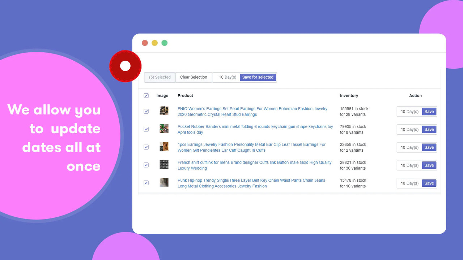Edit days field in Punk Hip-hop Key Chain row
Image resolution: width=463 pixels, height=260 pixels.
click(x=409, y=183)
